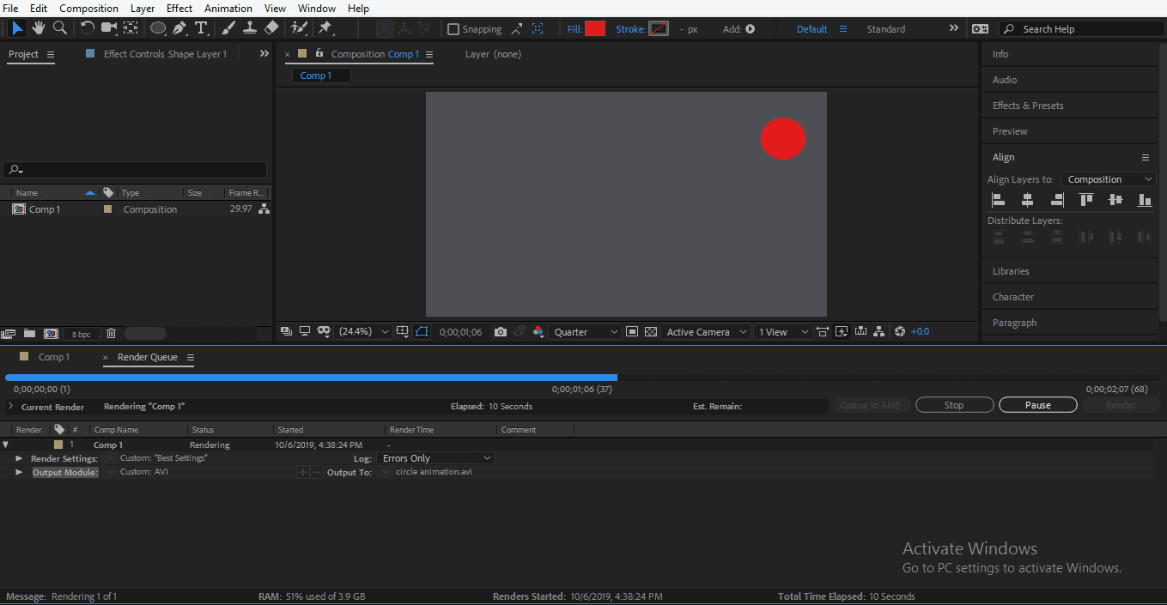Toggle the transparency grid in viewer
The image size is (1167, 605).
(x=651, y=332)
